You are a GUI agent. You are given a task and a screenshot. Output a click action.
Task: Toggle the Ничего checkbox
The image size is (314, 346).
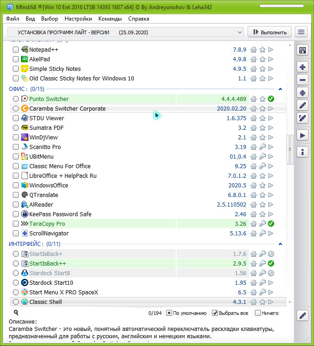(x=258, y=313)
